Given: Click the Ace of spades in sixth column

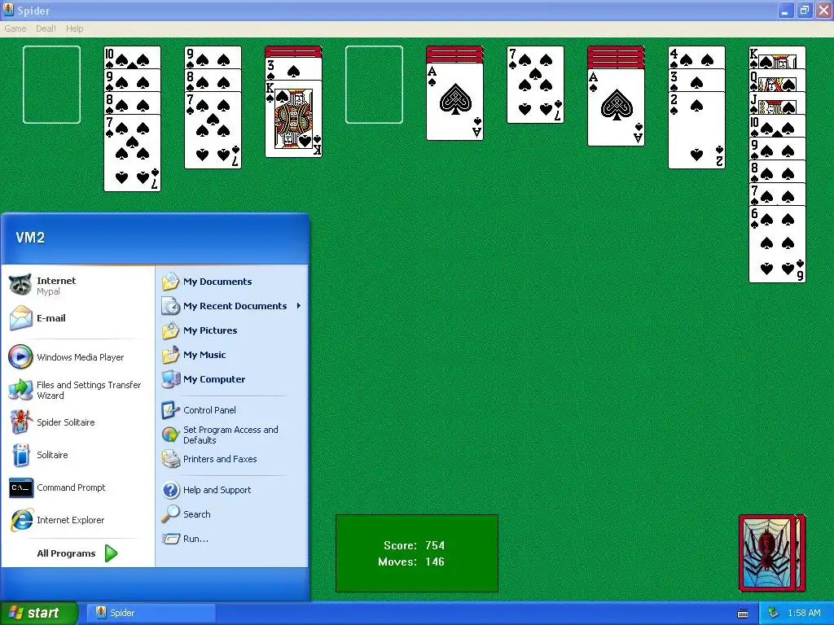Looking at the screenshot, I should click(x=454, y=102).
